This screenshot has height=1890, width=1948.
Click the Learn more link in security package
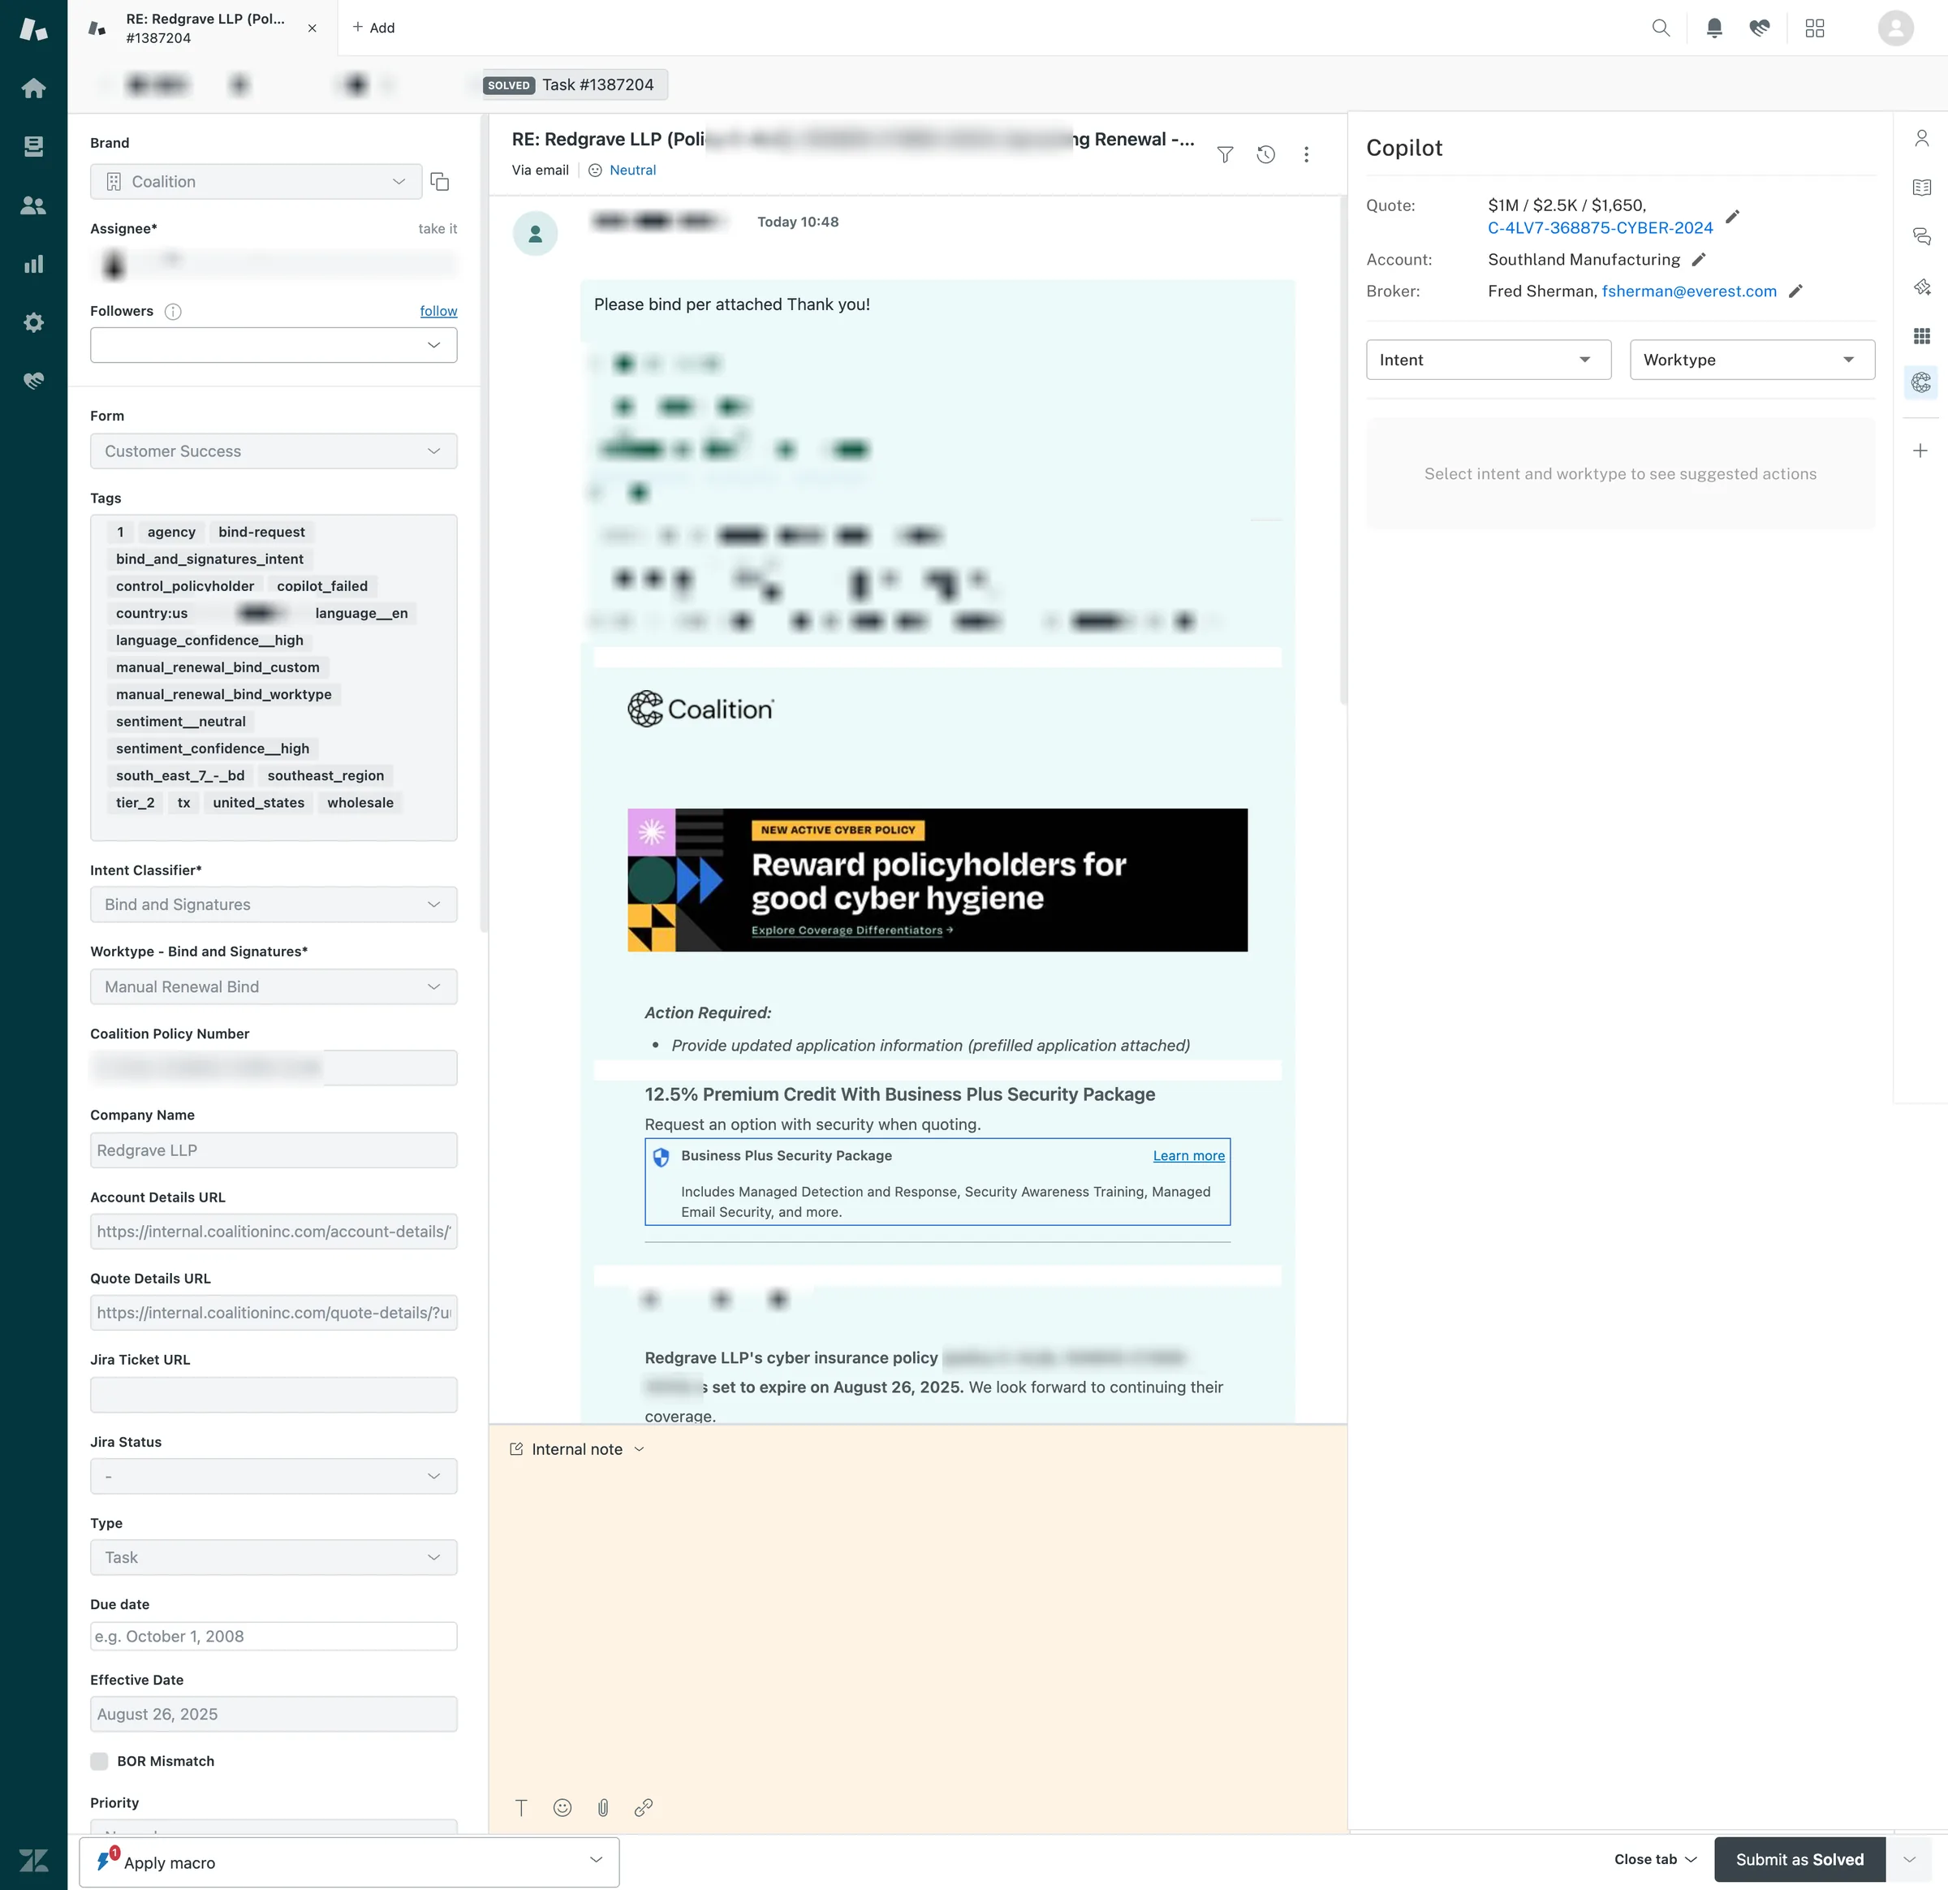point(1188,1155)
